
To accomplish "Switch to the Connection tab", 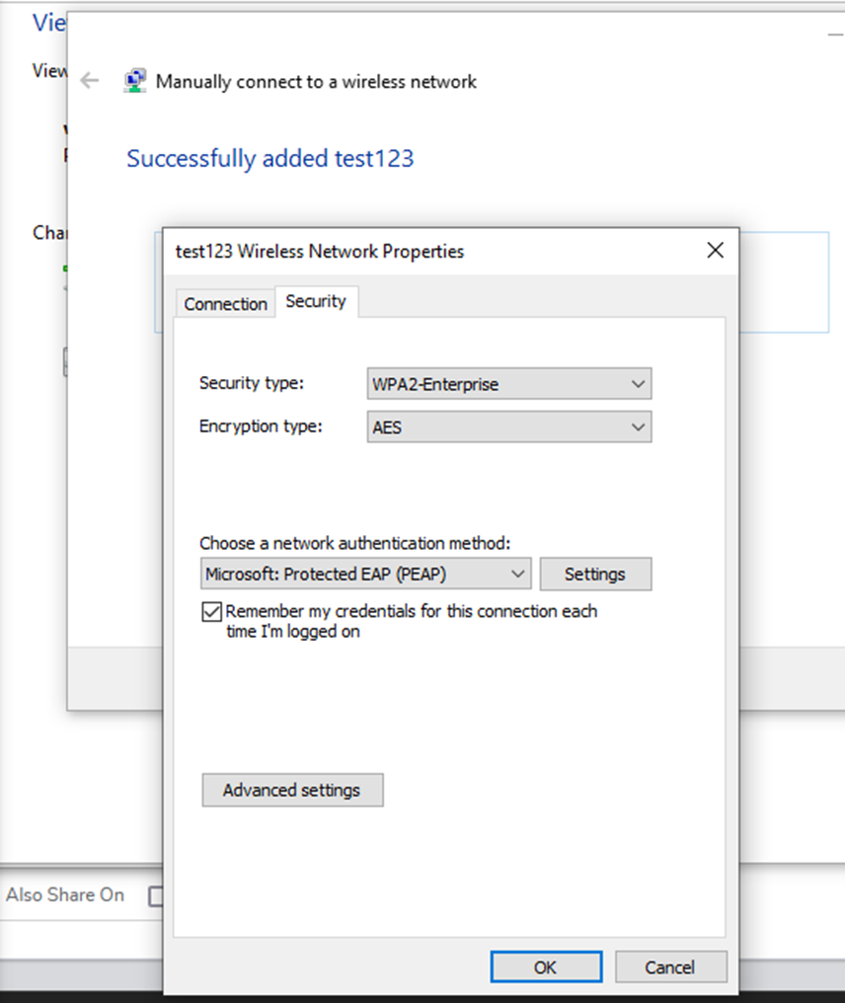I will pos(224,303).
